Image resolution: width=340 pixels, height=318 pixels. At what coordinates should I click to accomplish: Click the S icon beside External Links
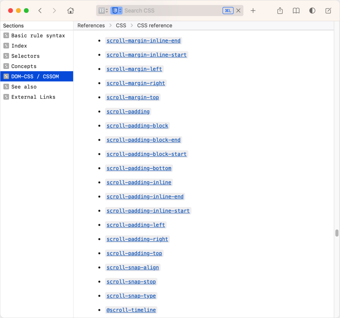(x=6, y=97)
